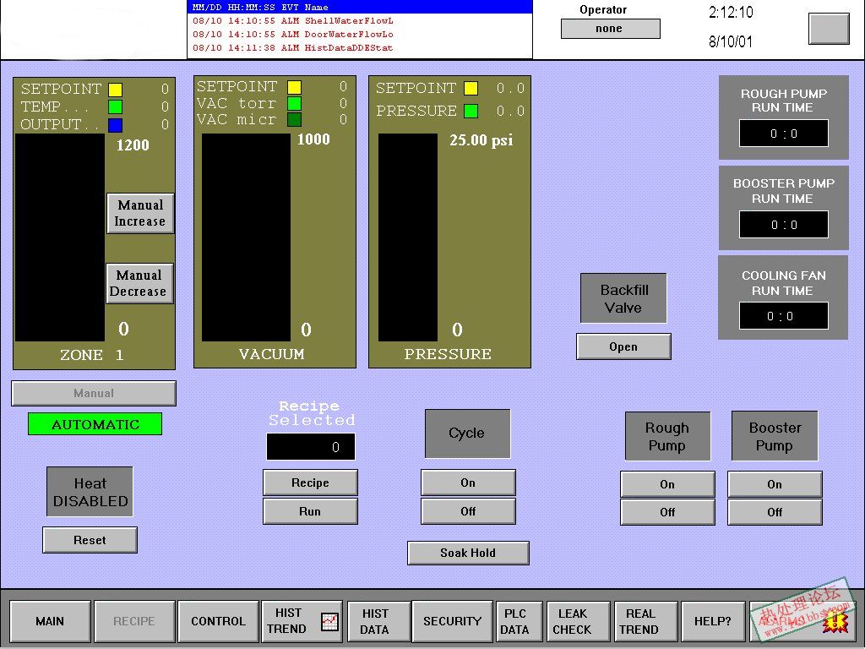Viewport: 865px width, 649px height.
Task: Click the Zone 1 TEMP green swatch
Action: pyautogui.click(x=115, y=106)
